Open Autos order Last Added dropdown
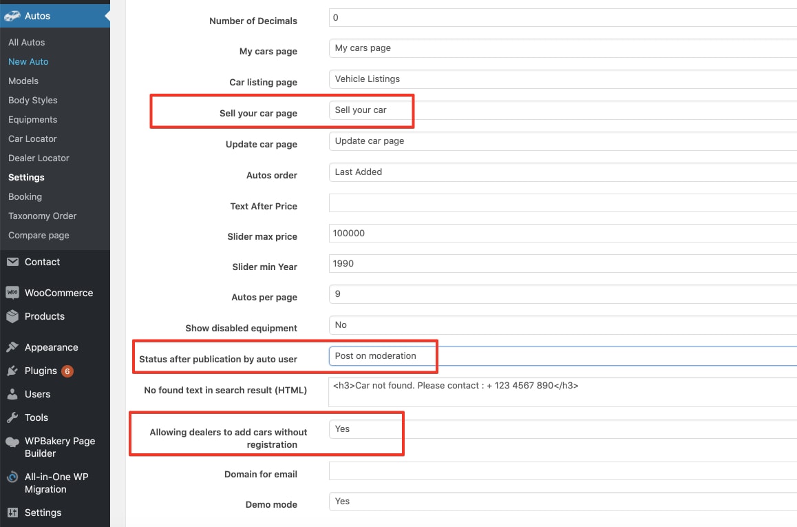 pyautogui.click(x=563, y=172)
